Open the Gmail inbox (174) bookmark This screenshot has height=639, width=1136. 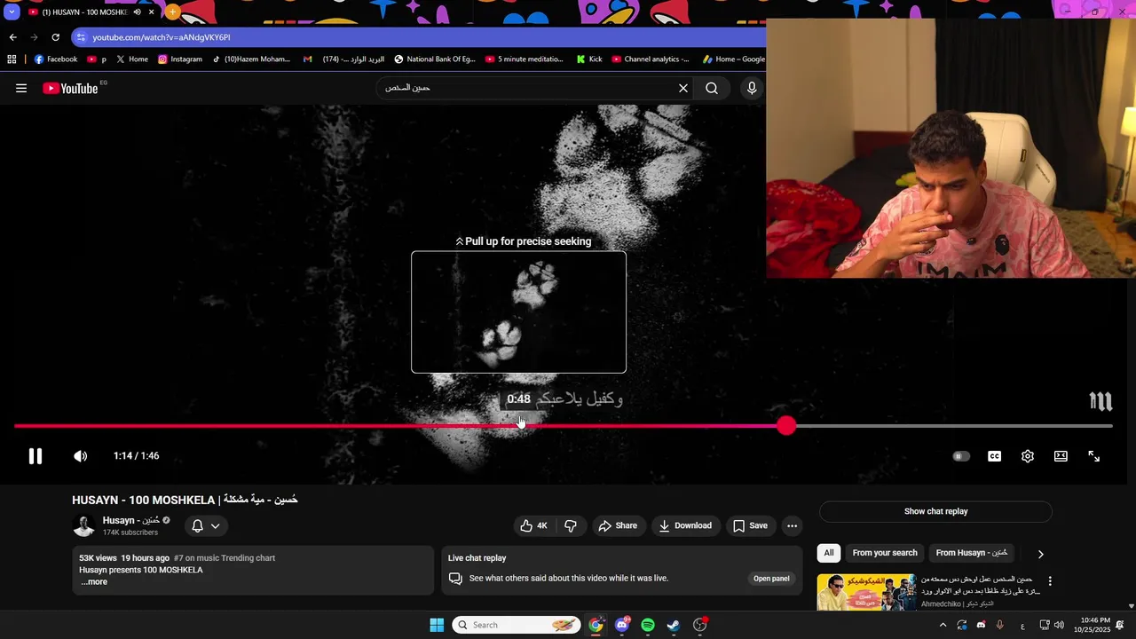343,59
